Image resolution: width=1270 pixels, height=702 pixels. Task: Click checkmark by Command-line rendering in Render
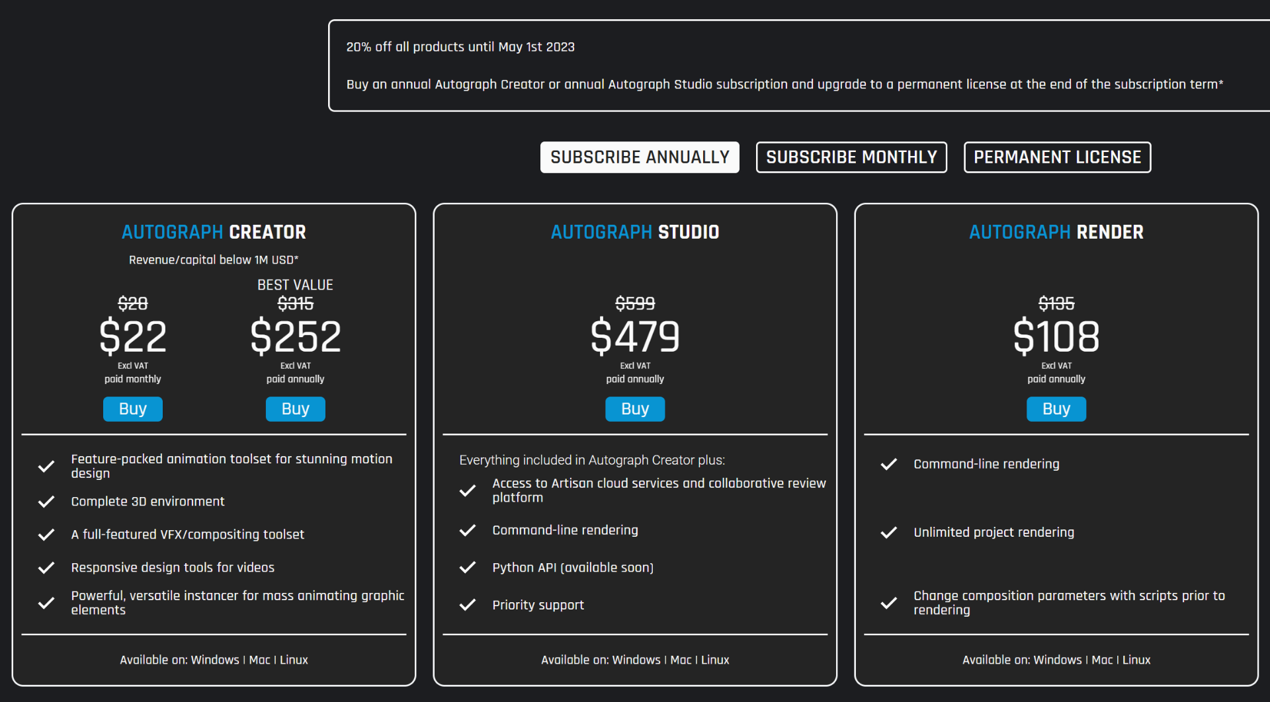889,464
